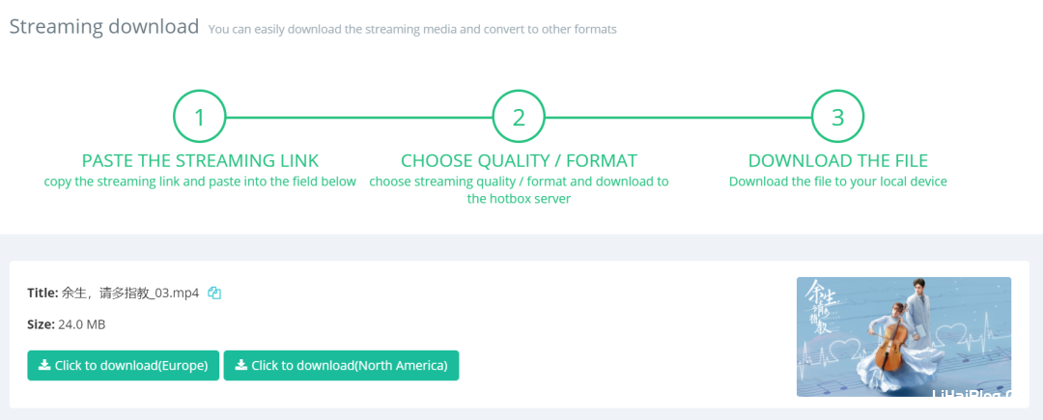Click the Streaming download page title
The width and height of the screenshot is (1043, 420).
[103, 27]
